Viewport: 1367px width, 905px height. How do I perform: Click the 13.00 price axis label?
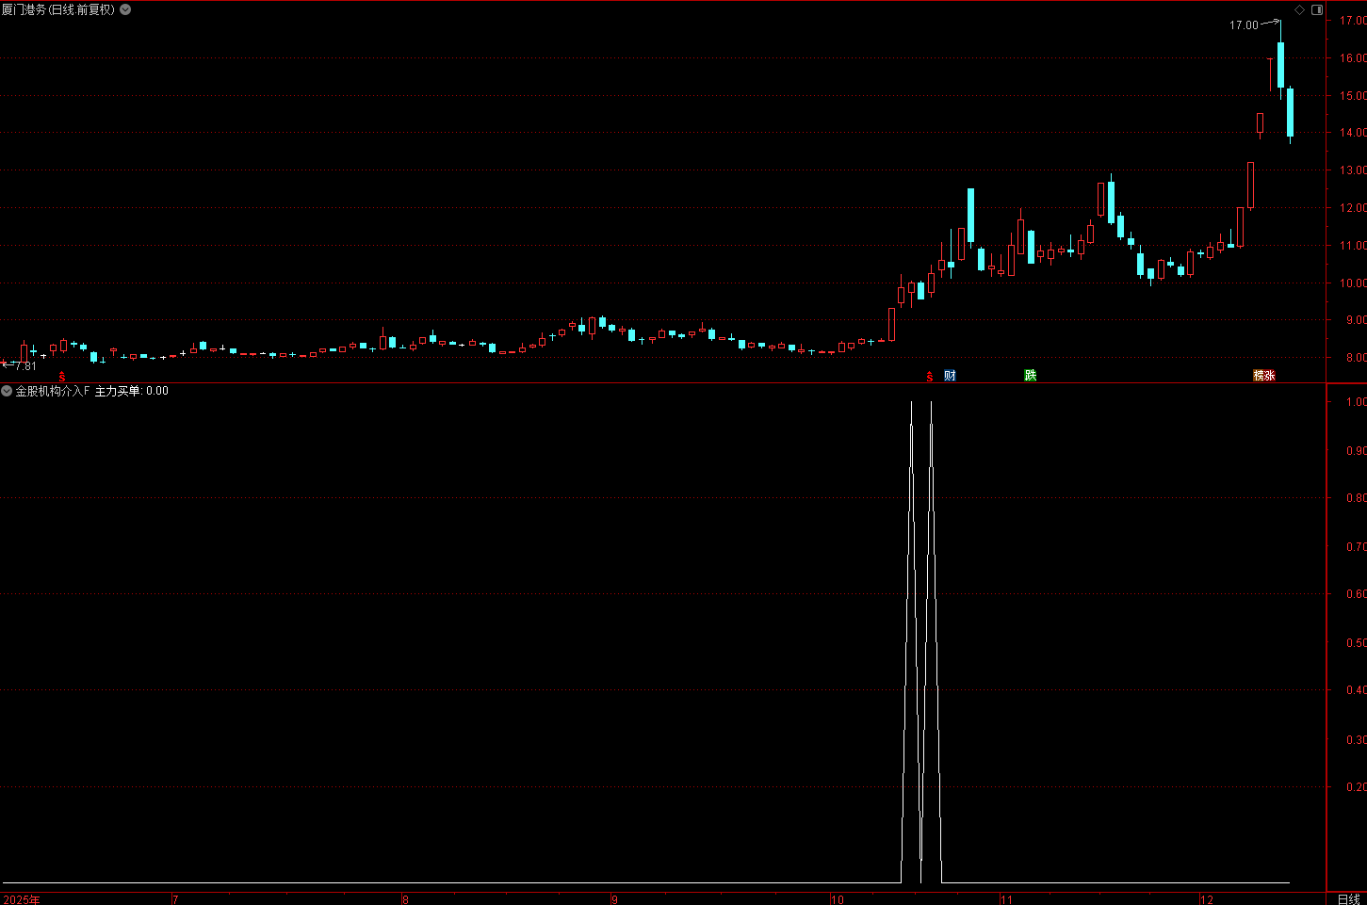pos(1353,170)
